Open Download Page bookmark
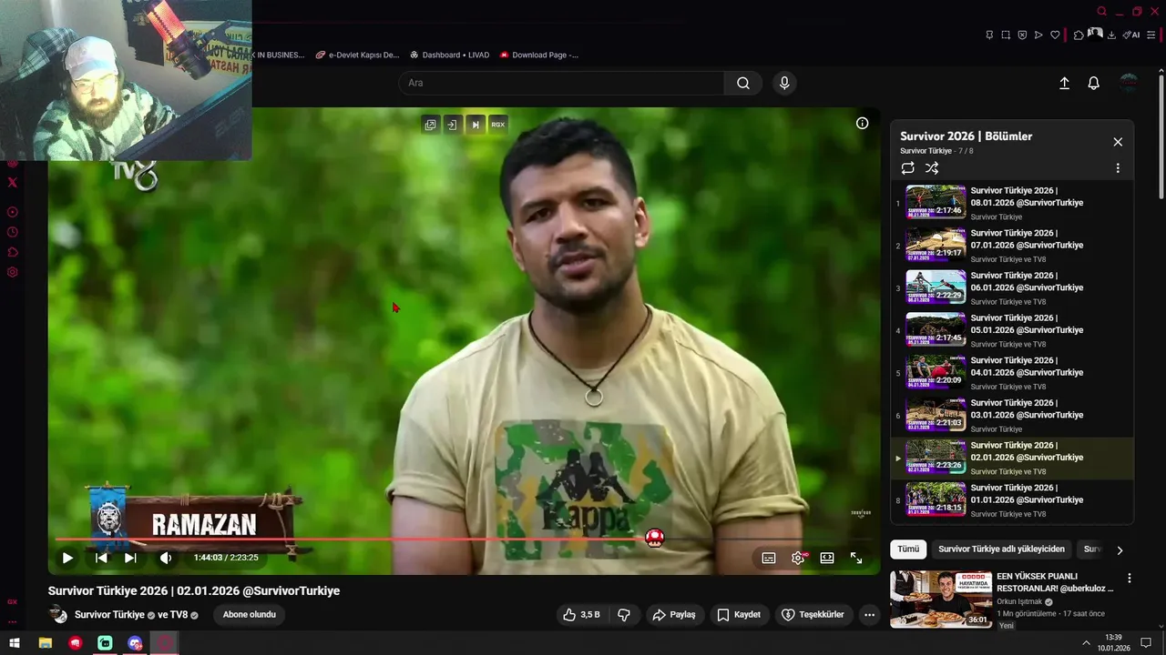Viewport: 1166px width, 655px height. click(x=539, y=55)
